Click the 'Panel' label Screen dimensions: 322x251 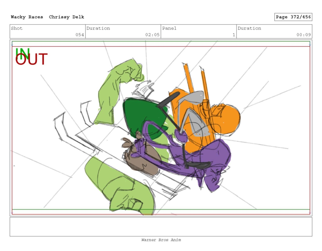tap(169, 28)
